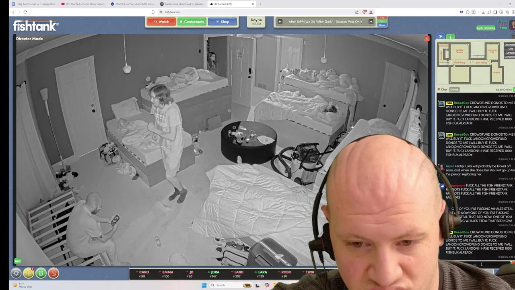This screenshot has height=290, width=515.
Task: Select LARA in the stock ticker
Action: tap(261, 274)
